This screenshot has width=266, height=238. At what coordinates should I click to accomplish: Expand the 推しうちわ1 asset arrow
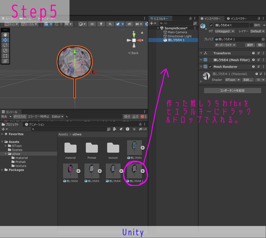[x=143, y=148]
